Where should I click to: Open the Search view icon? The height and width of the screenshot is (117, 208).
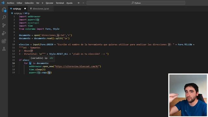4,17
